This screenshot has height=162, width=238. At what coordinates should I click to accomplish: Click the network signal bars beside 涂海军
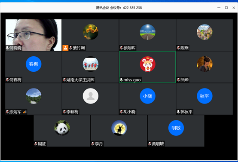pos(24,112)
